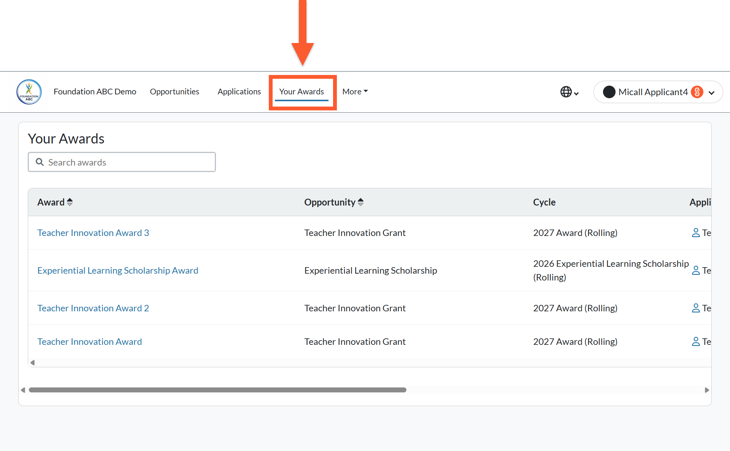
Task: Open the Applications nav item
Action: 239,92
